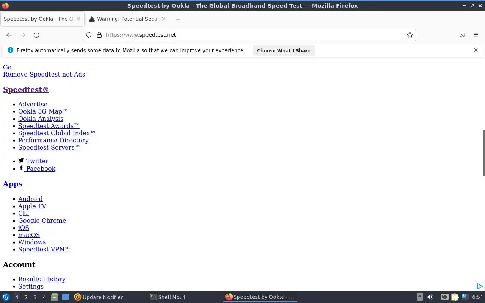Image resolution: width=485 pixels, height=303 pixels.
Task: Open the Performance Directory link
Action: coord(53,140)
